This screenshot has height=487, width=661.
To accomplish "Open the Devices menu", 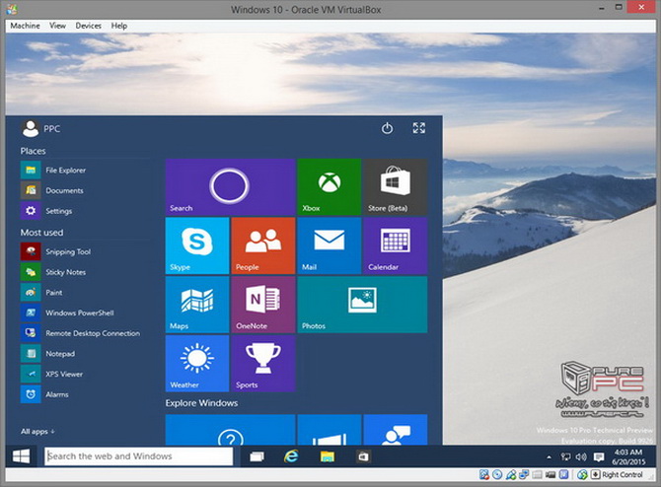I will (x=88, y=25).
